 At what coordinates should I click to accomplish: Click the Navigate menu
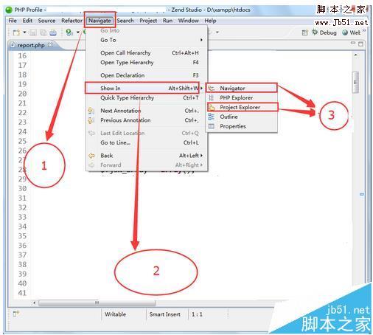point(100,21)
